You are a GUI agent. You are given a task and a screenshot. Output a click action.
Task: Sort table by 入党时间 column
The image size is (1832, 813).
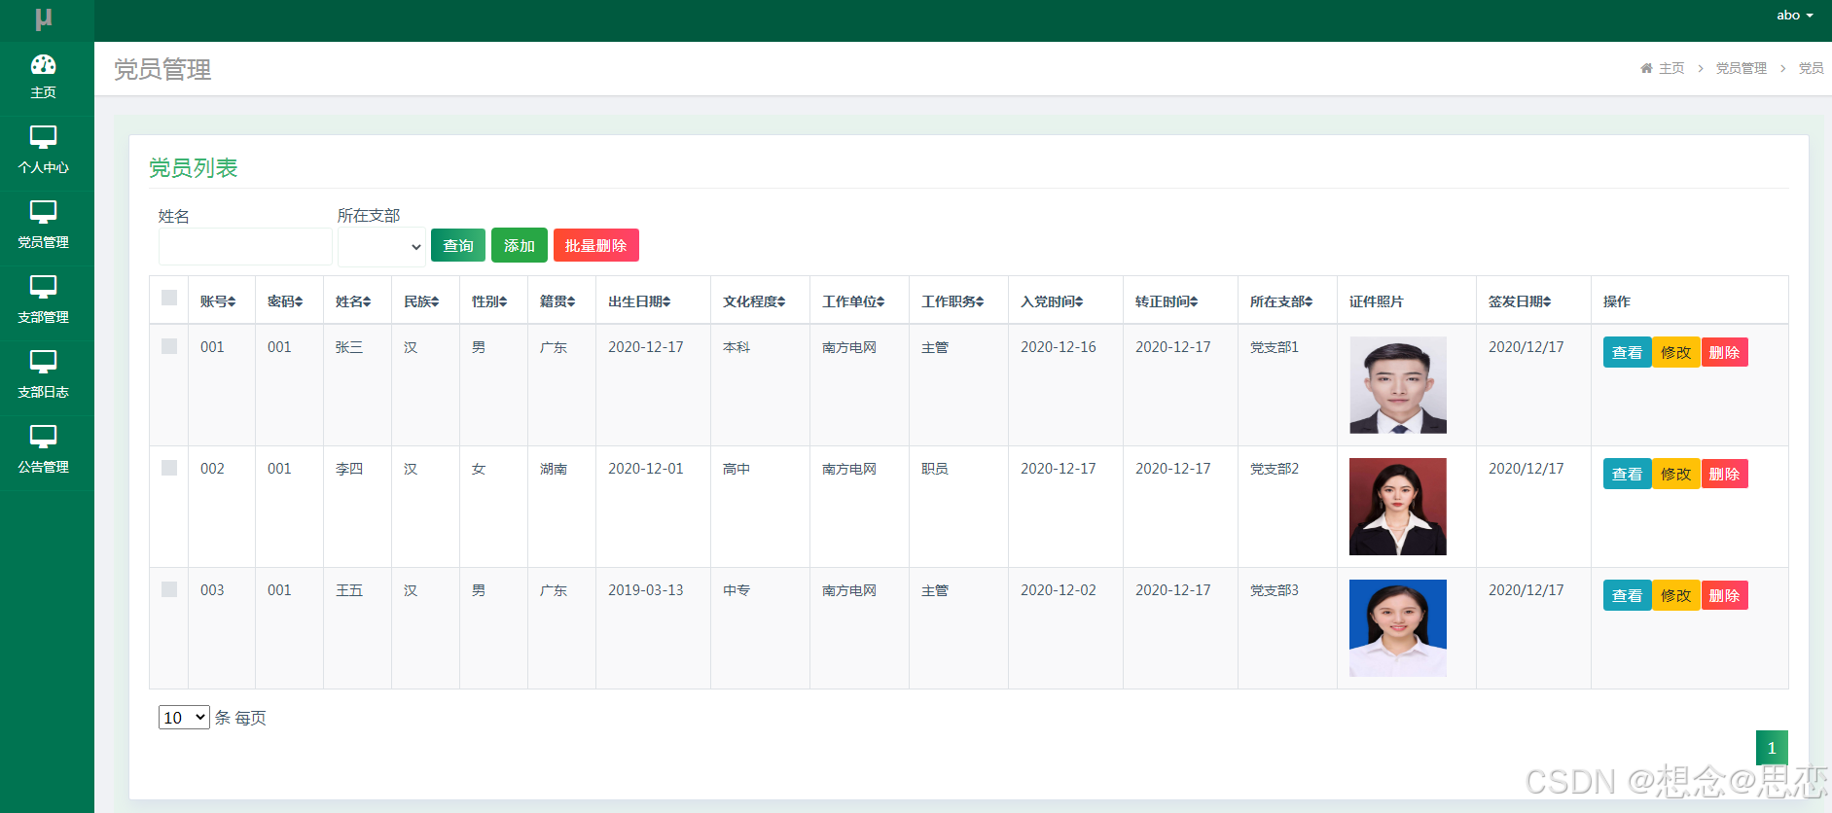1052,301
